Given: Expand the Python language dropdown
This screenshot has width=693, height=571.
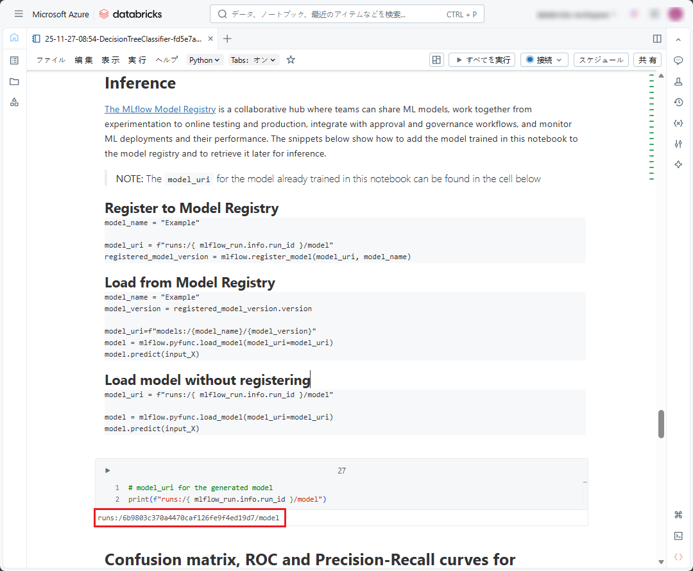Looking at the screenshot, I should [x=205, y=60].
